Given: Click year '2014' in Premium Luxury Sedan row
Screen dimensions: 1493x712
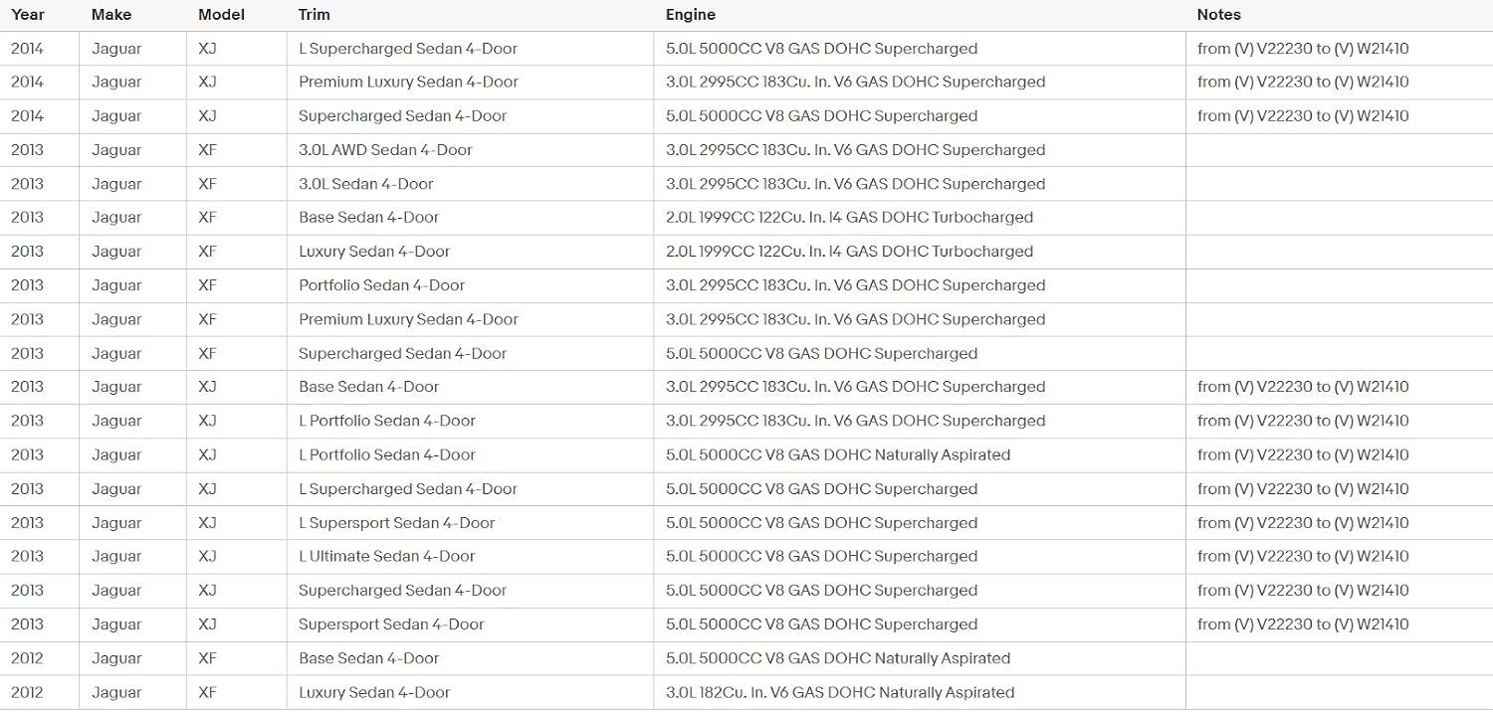Looking at the screenshot, I should (x=28, y=83).
